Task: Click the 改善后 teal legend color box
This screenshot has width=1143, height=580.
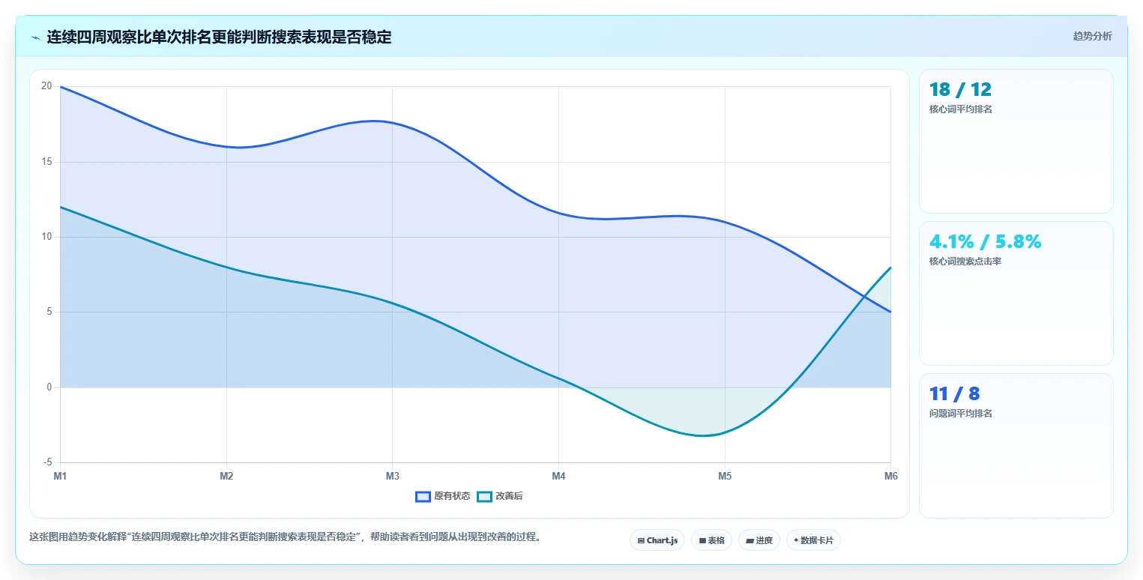Action: [x=484, y=496]
